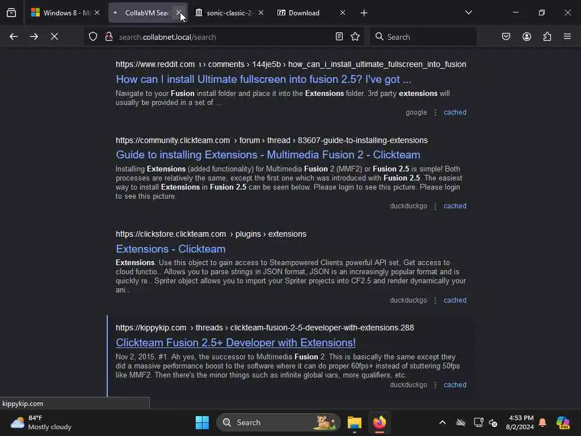The width and height of the screenshot is (581, 436).
Task: Open tracking protection shield icon
Action: tap(93, 37)
